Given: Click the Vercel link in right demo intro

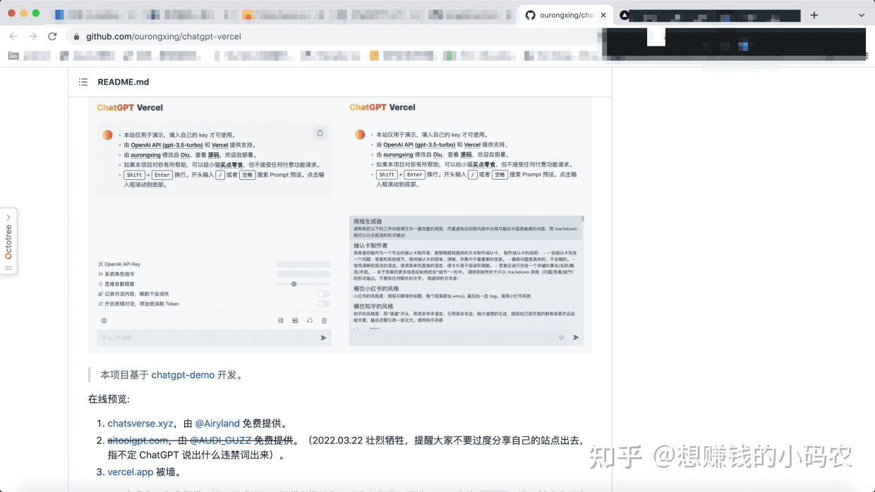Looking at the screenshot, I should [473, 144].
